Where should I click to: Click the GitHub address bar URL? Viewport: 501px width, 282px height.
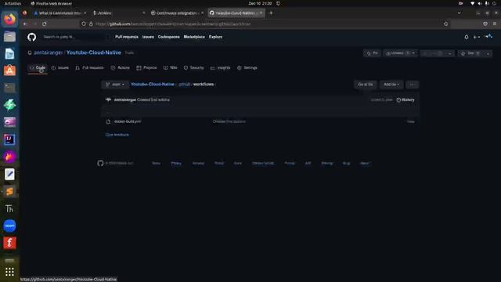click(173, 24)
